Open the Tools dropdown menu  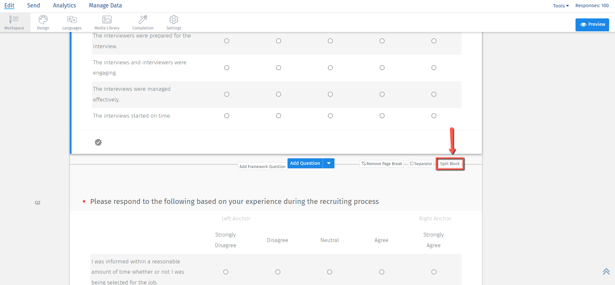[x=561, y=6]
